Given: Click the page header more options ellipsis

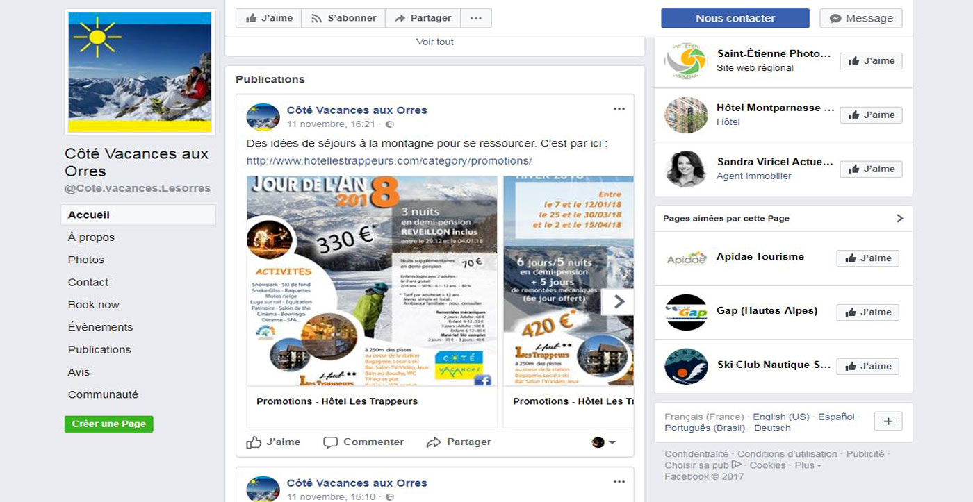Looking at the screenshot, I should pos(475,18).
